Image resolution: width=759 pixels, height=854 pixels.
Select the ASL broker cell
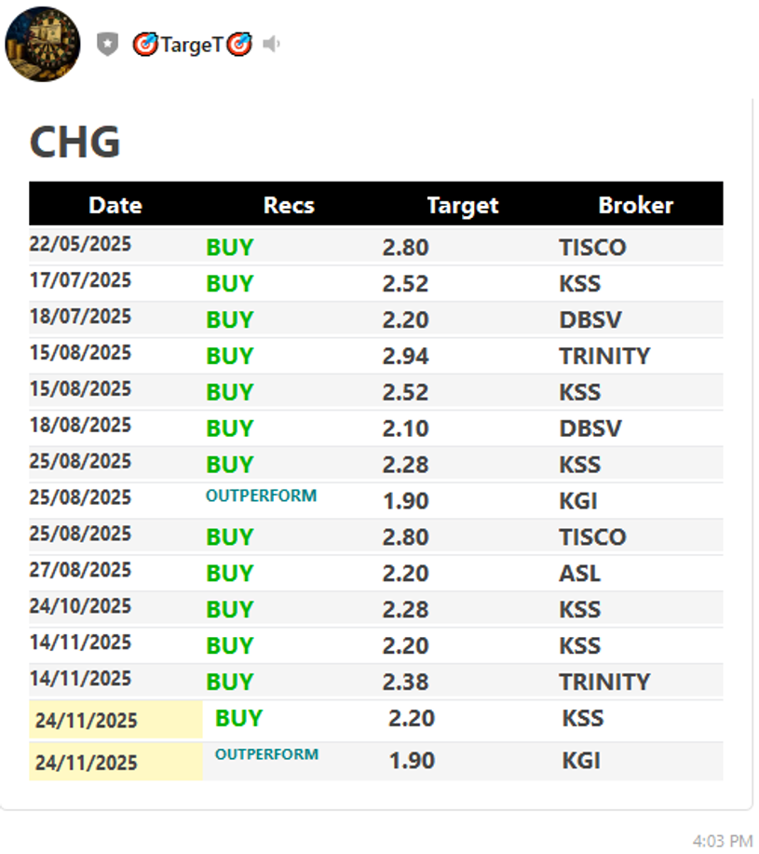[x=579, y=573]
